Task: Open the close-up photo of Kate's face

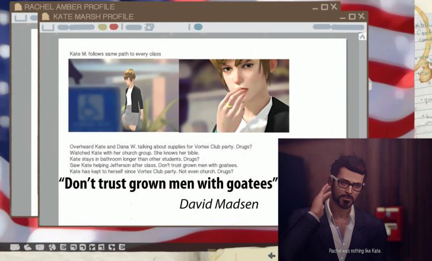Action: tap(234, 96)
